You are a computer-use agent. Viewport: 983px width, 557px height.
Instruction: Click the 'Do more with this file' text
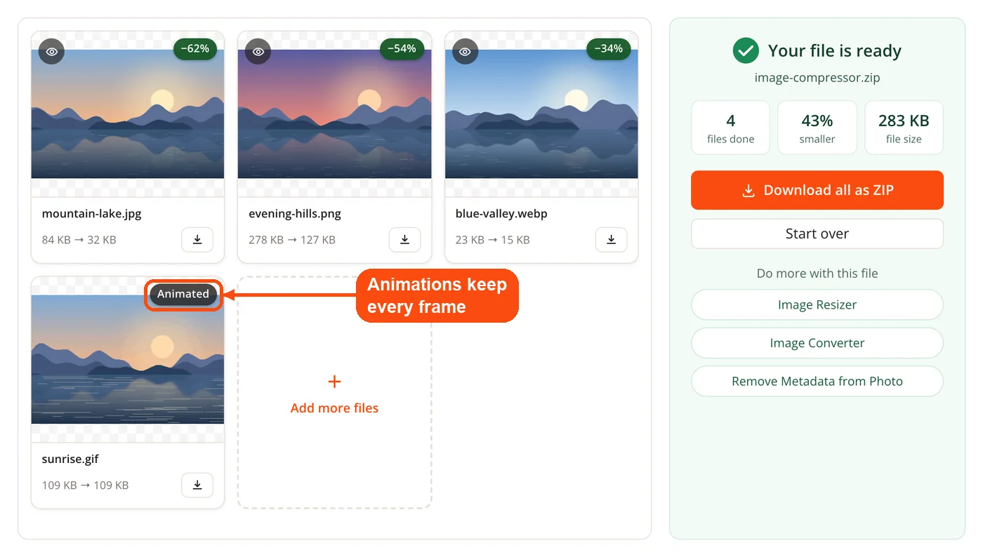pos(817,274)
